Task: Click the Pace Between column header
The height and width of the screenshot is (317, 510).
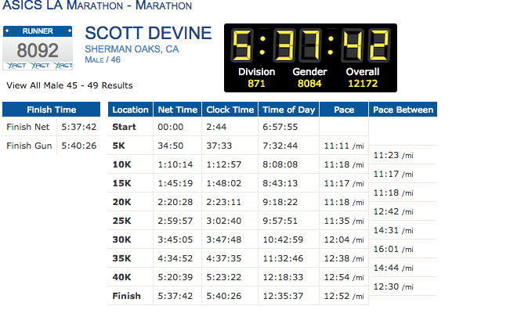Action: tap(403, 110)
